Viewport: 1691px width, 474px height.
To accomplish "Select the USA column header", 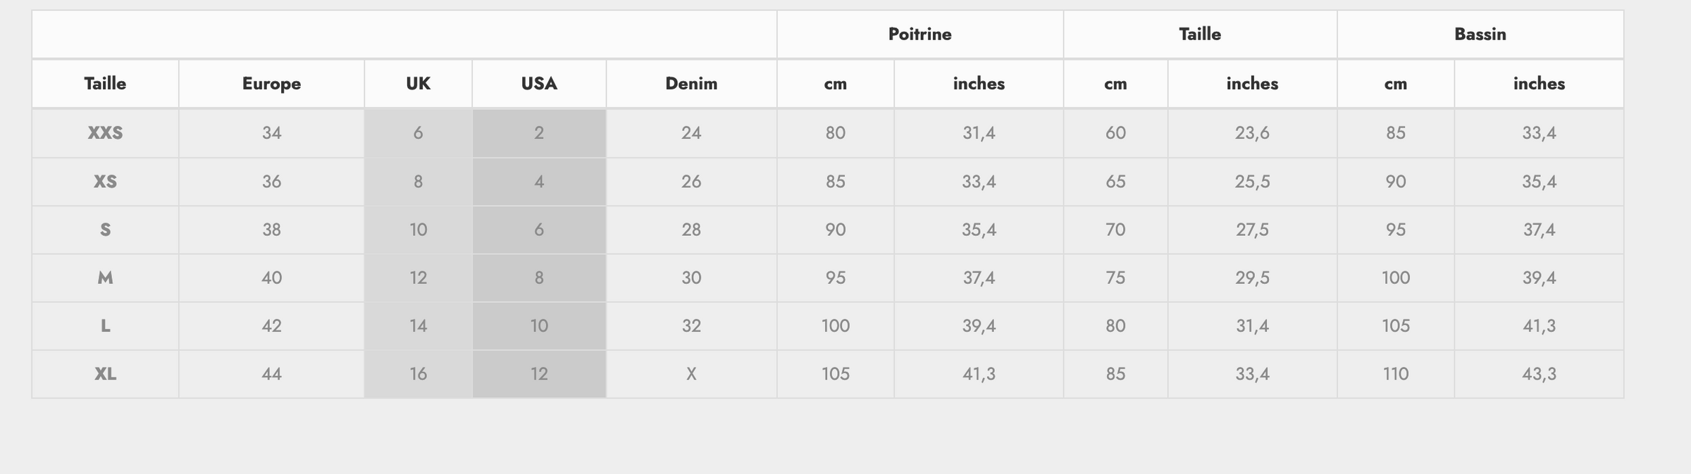I will pyautogui.click(x=539, y=84).
